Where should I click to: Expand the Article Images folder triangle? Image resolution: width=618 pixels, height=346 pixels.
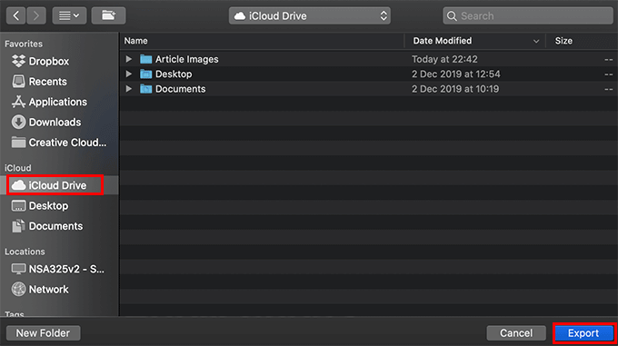point(128,59)
